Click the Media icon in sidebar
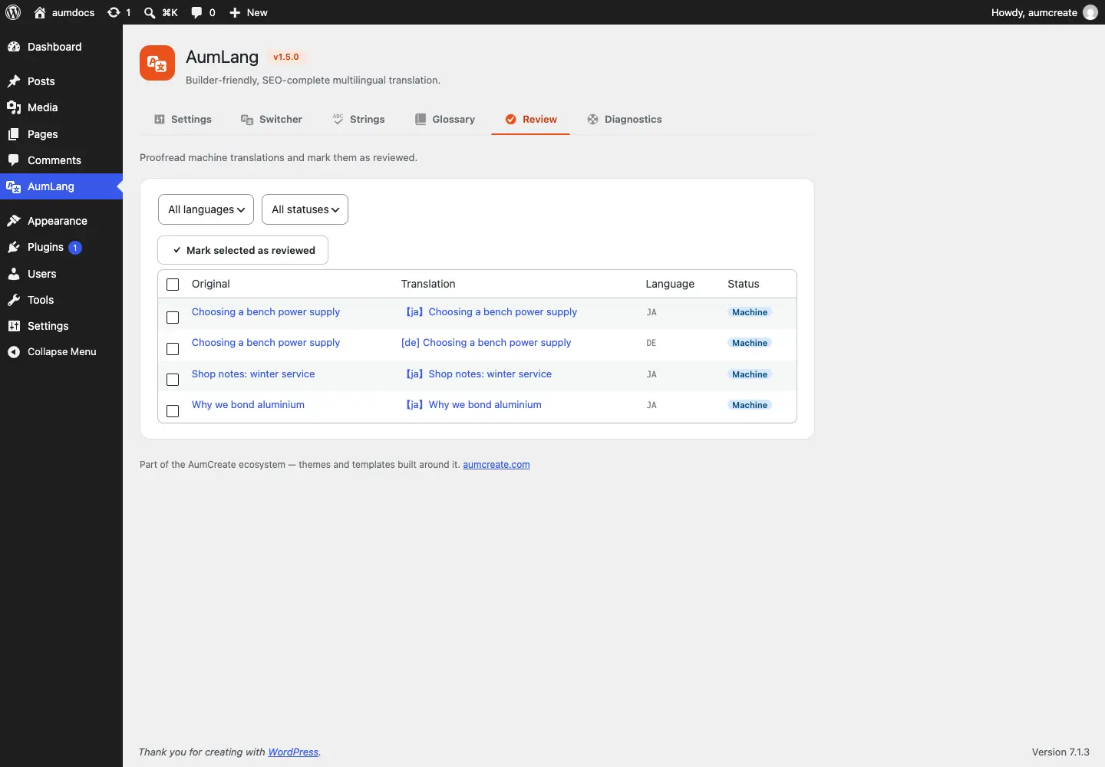The image size is (1105, 767). 14,107
